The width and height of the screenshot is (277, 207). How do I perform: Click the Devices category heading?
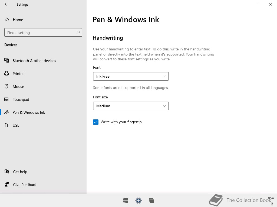pos(11,45)
